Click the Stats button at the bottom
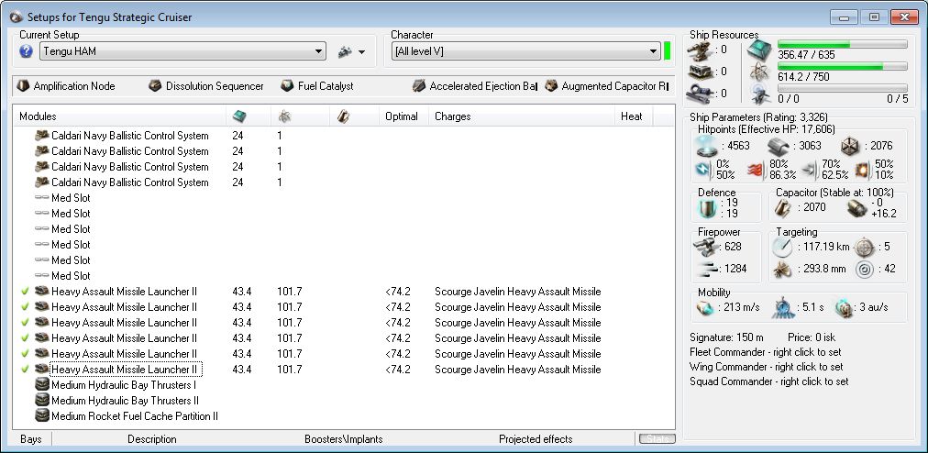 [x=657, y=439]
